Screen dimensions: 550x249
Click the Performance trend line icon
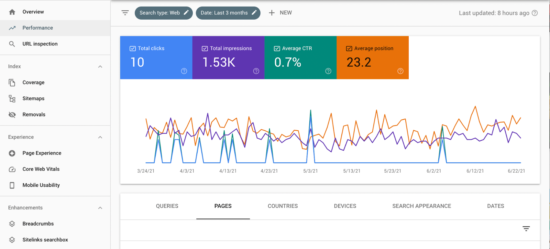12,28
